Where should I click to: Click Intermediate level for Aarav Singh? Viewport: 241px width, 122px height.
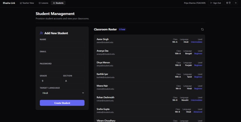196,42
